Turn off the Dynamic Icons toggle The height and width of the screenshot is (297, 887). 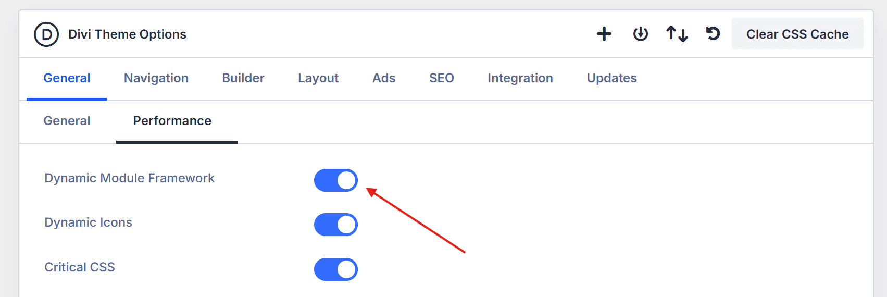(336, 225)
